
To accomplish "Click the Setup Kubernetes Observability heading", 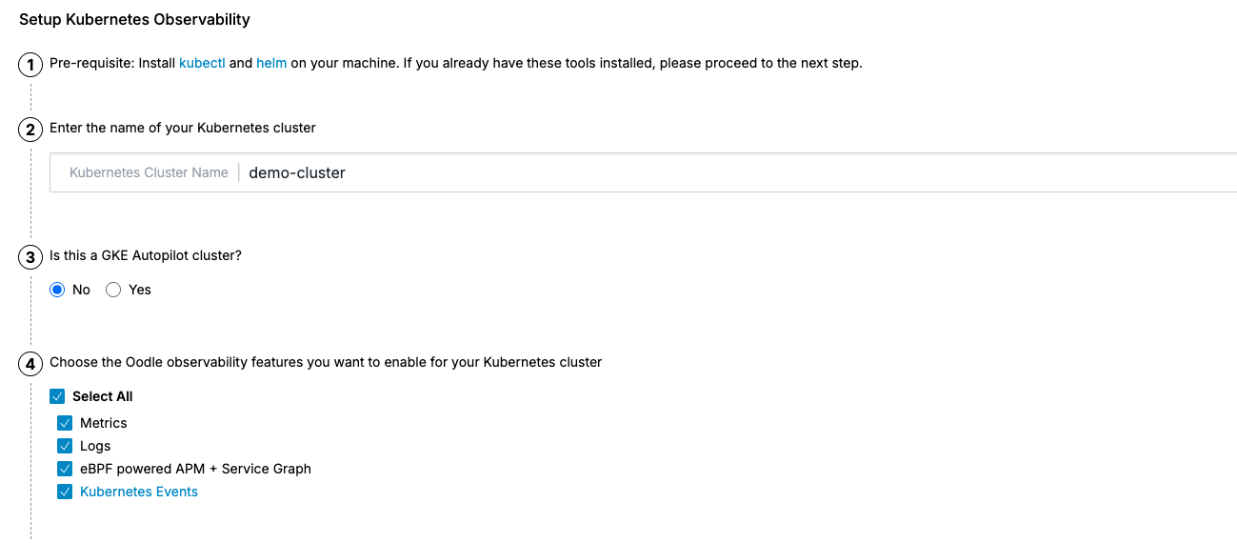I will 134,19.
